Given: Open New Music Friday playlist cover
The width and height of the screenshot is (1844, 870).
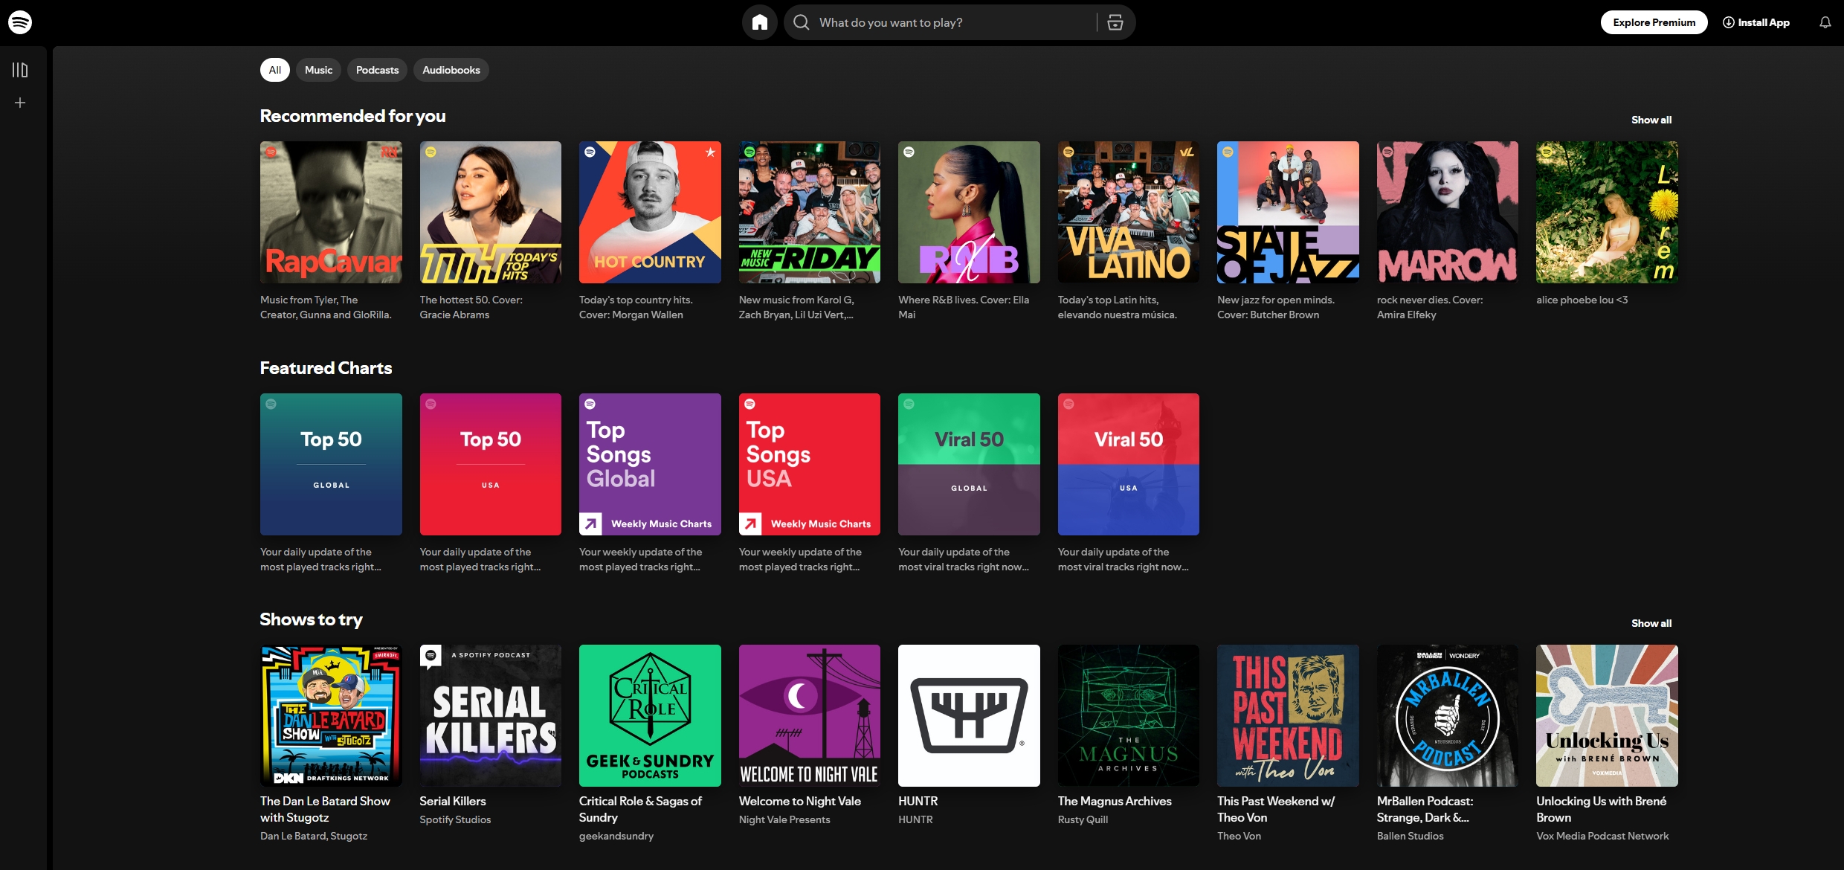Looking at the screenshot, I should 809,212.
